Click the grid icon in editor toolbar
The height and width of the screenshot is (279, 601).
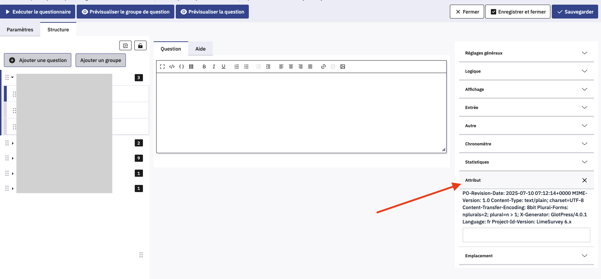pyautogui.click(x=191, y=67)
